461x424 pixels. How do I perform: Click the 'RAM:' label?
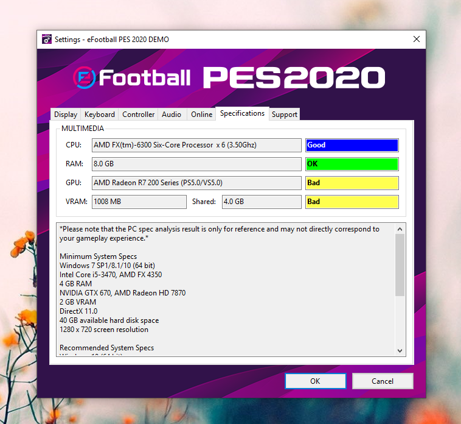point(74,164)
